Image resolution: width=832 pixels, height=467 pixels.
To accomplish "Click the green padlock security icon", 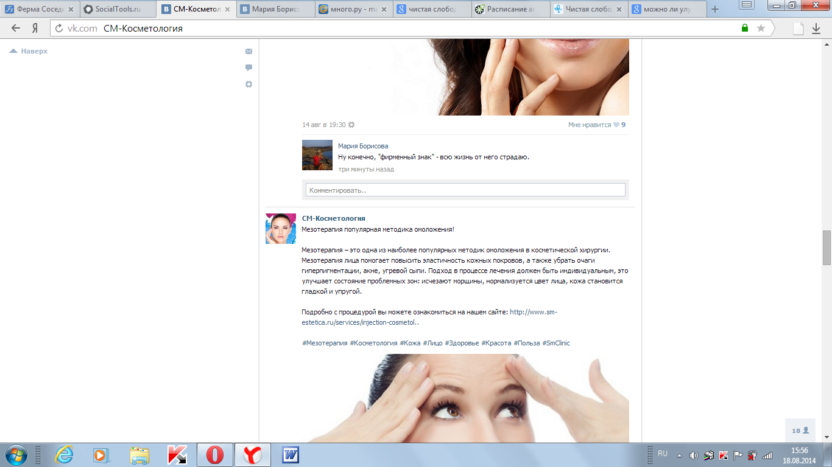I will 745,28.
